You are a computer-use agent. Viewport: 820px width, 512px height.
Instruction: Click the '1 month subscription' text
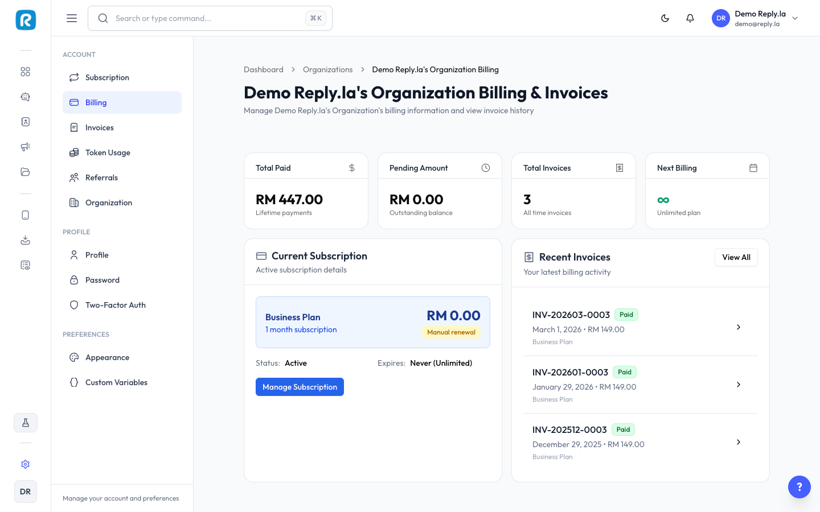click(301, 329)
